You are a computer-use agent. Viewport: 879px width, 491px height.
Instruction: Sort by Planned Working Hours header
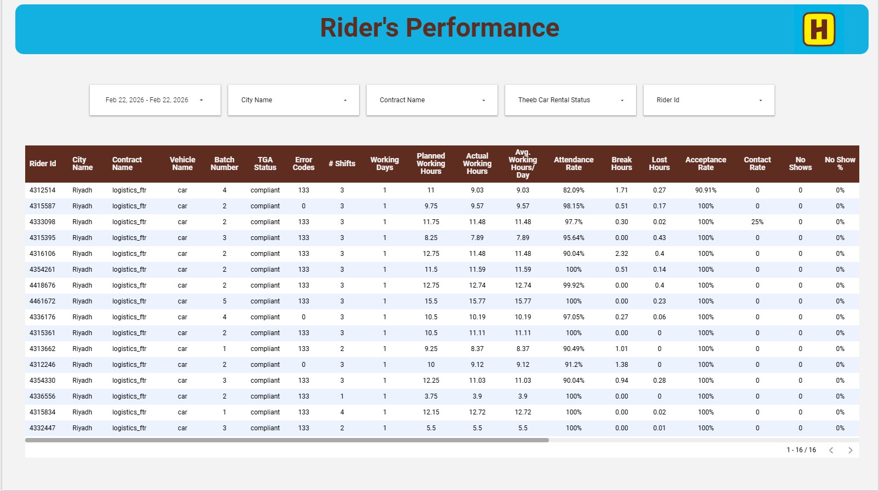(431, 163)
